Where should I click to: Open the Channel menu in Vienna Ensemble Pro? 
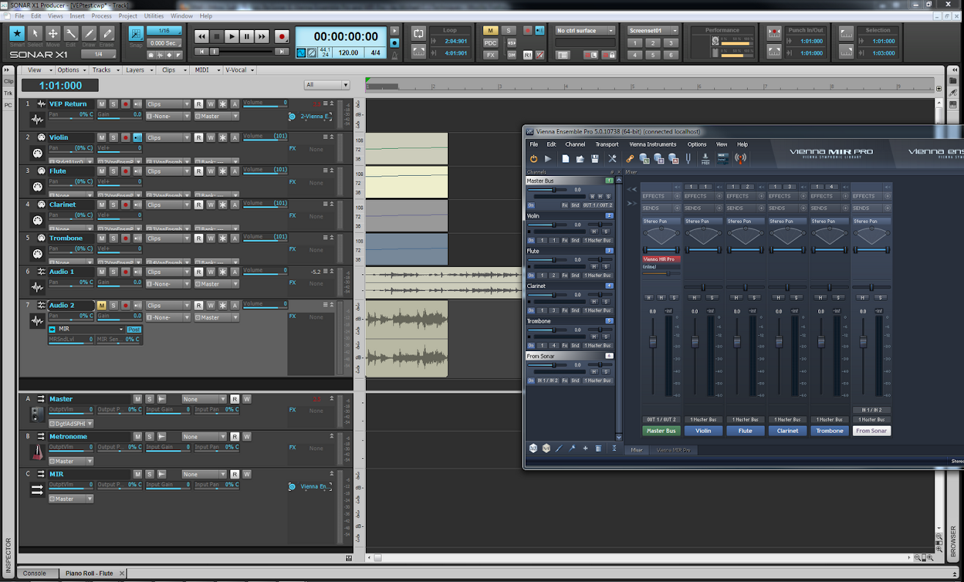pyautogui.click(x=575, y=144)
